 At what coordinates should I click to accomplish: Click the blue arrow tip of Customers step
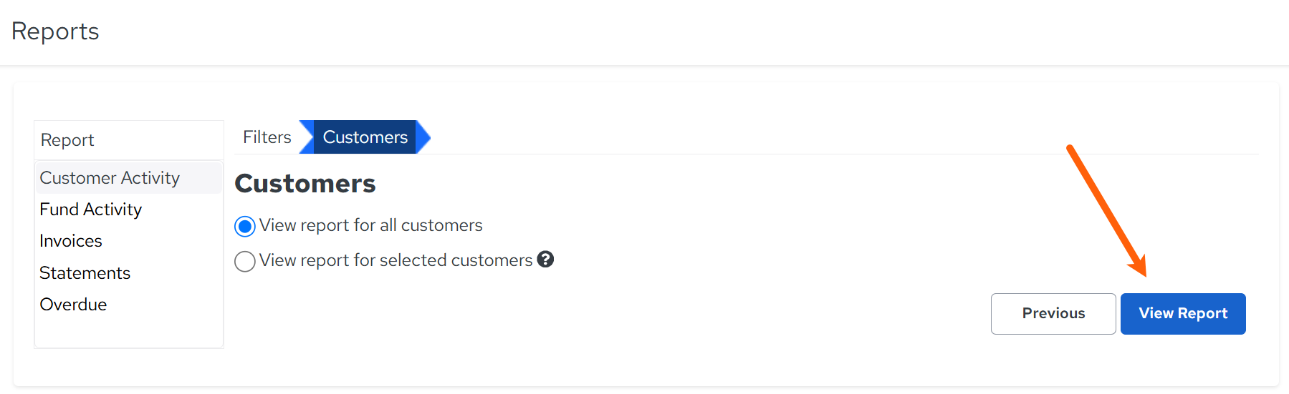[x=423, y=137]
